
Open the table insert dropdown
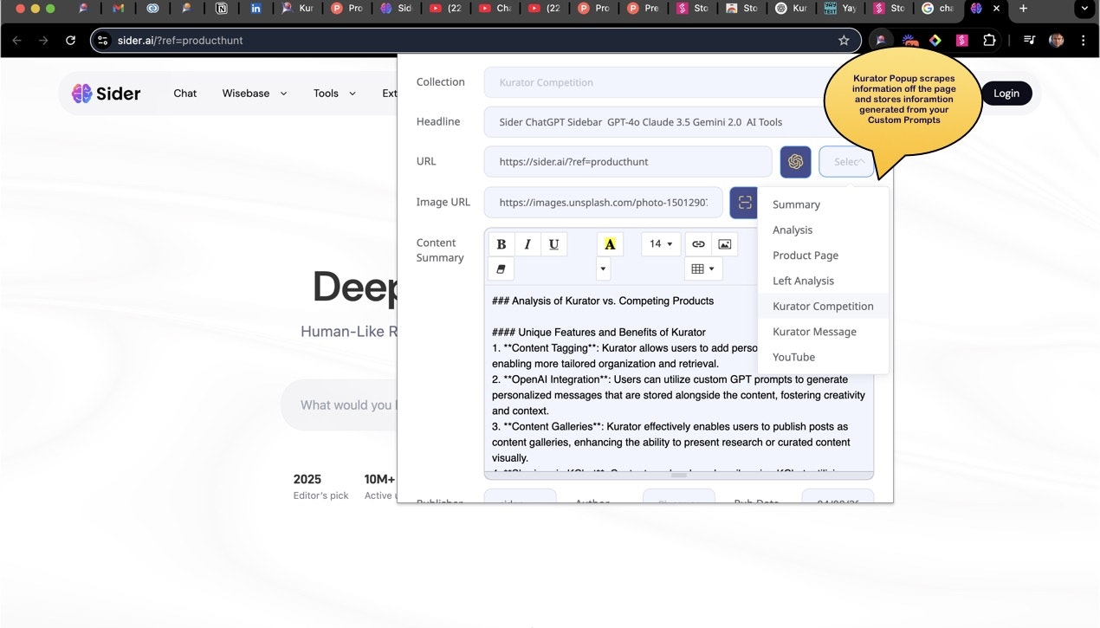(x=703, y=269)
